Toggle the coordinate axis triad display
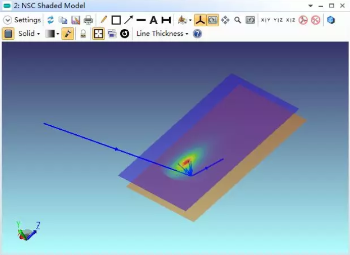Viewport: 350px width, 255px height. pyautogui.click(x=200, y=20)
